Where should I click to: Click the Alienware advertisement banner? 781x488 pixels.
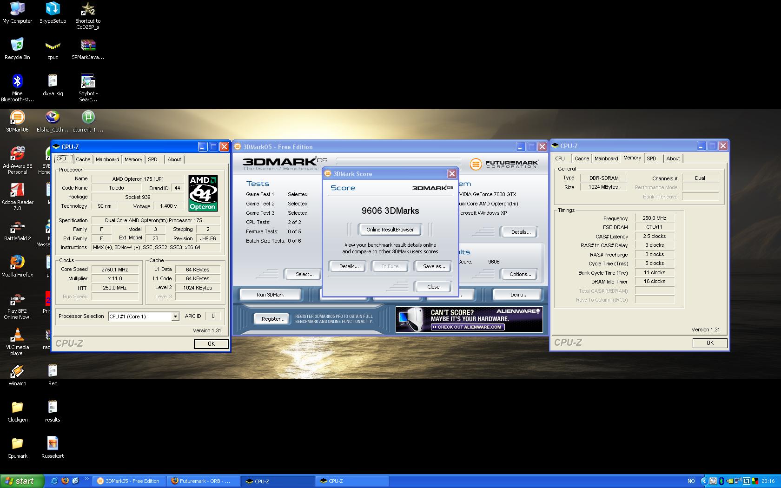469,319
